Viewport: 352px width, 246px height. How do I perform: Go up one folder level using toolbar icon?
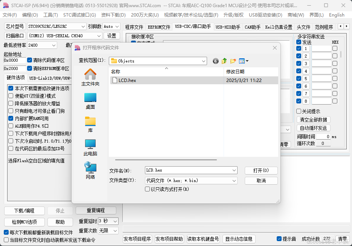coord(224,61)
